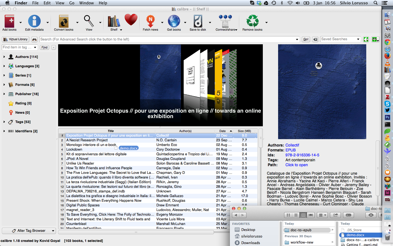Open the Trash in the Dock
The image size is (393, 246).
pyautogui.click(x=387, y=237)
